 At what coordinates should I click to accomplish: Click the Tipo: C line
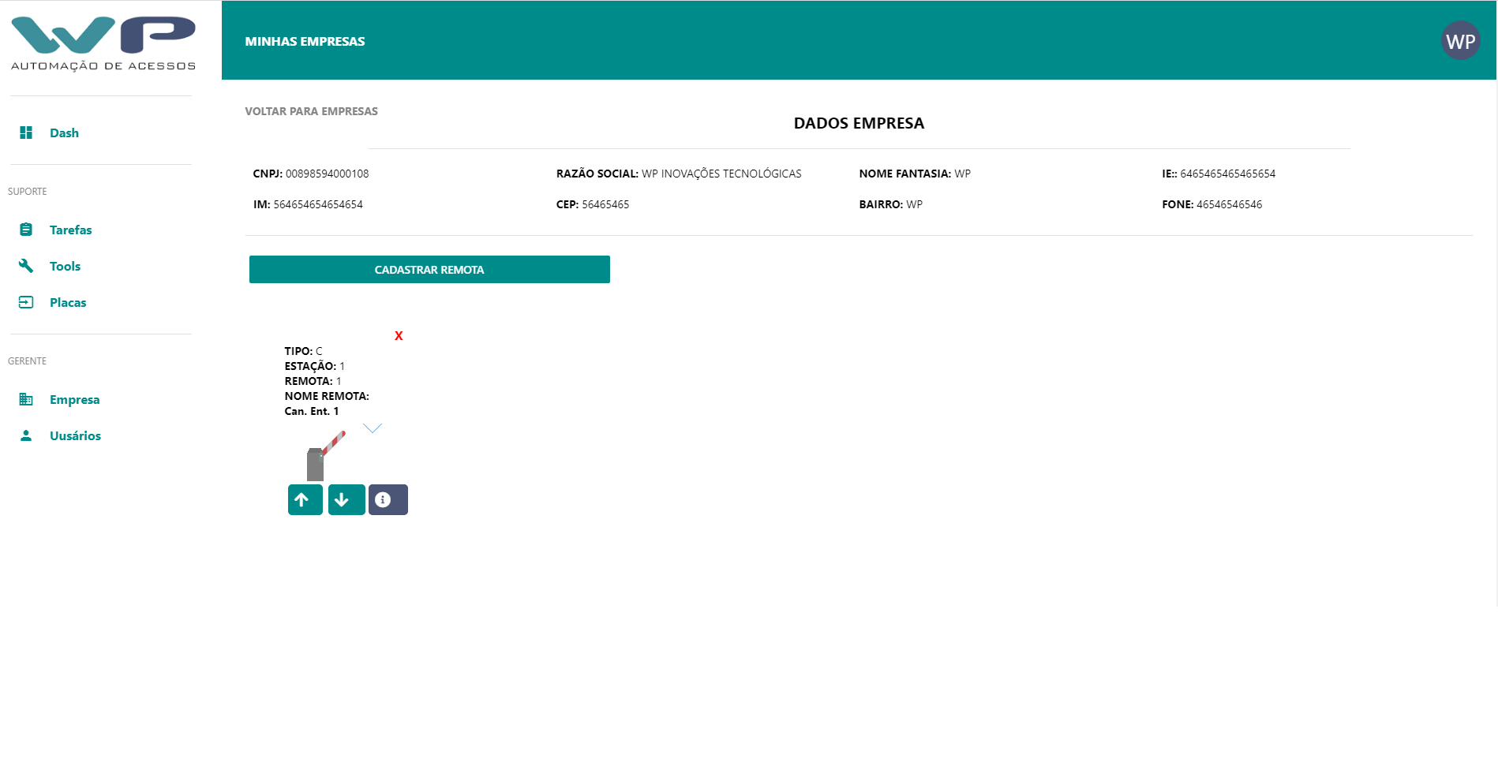pyautogui.click(x=304, y=351)
